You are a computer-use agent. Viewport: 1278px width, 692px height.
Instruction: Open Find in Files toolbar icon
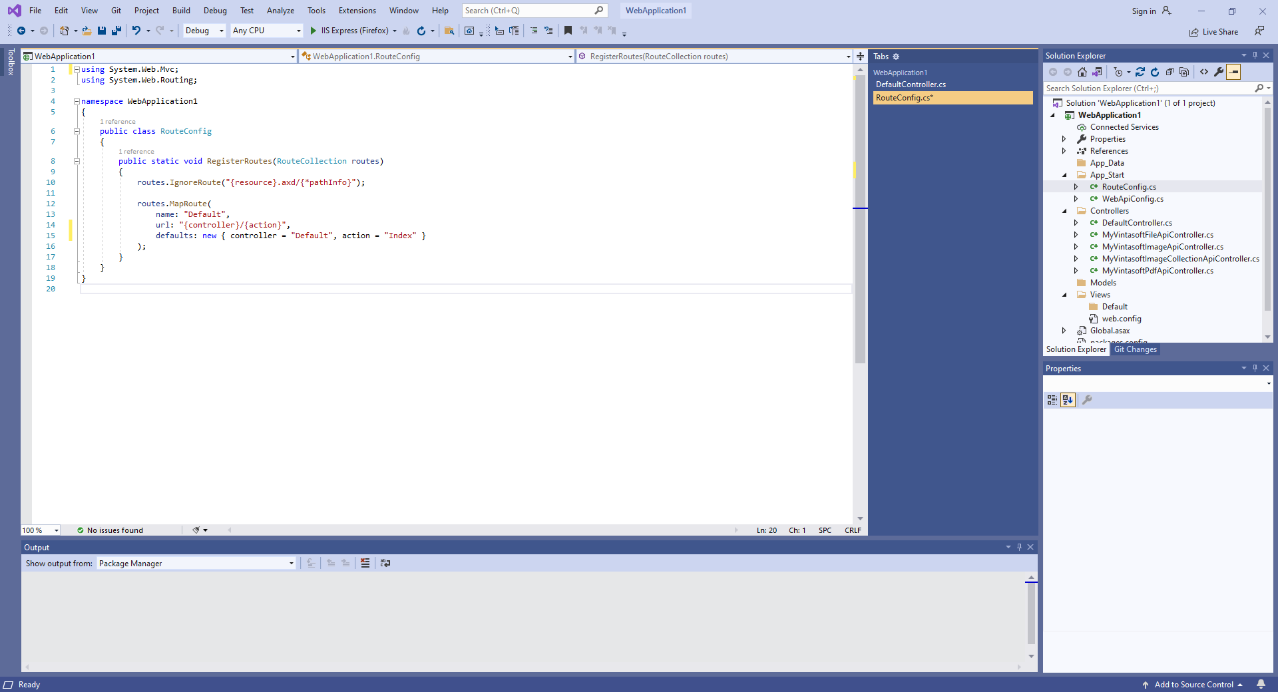pyautogui.click(x=449, y=31)
